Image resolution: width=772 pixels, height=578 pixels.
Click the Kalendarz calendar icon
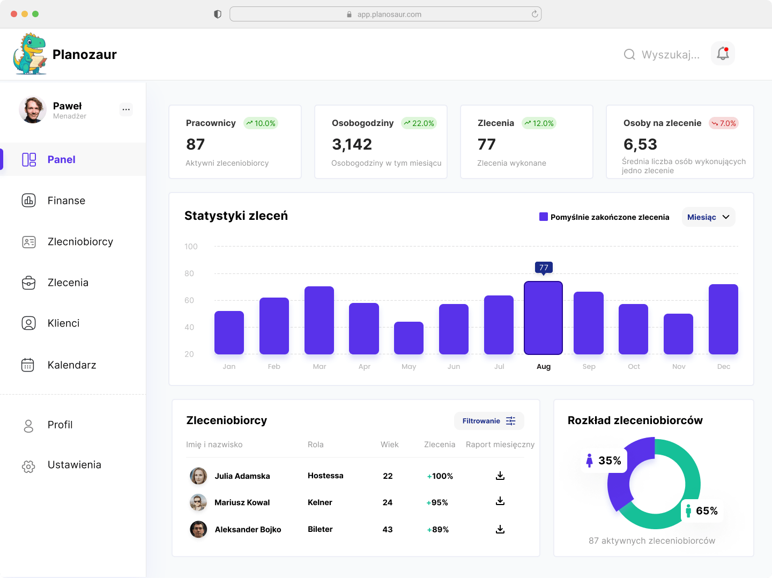(x=27, y=365)
